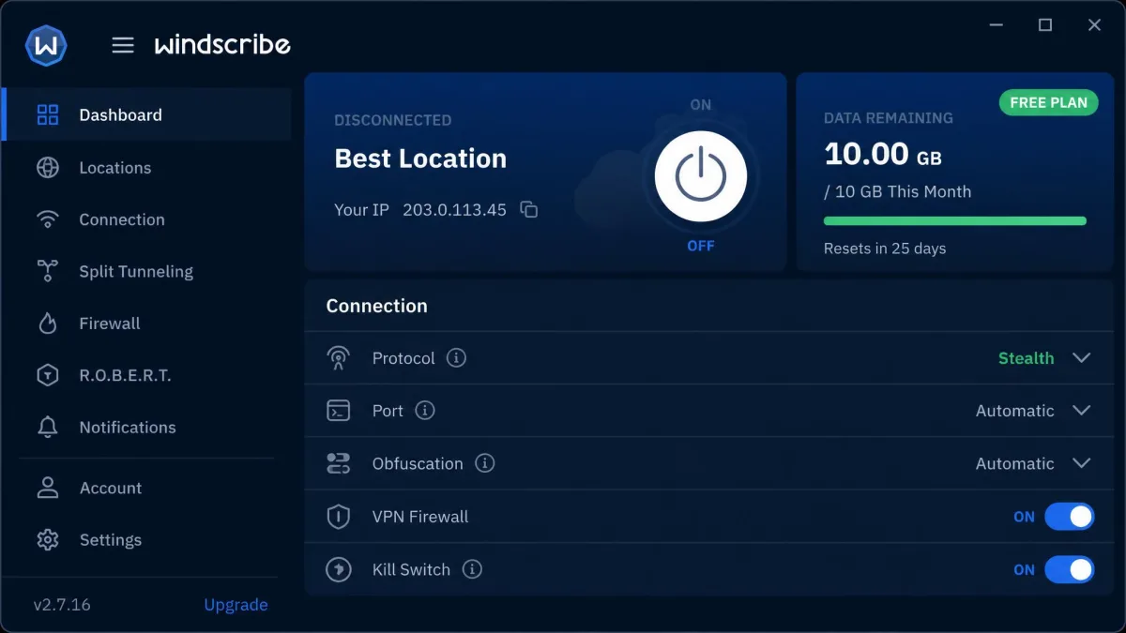Open the Obfuscation Automatic value

click(1014, 463)
